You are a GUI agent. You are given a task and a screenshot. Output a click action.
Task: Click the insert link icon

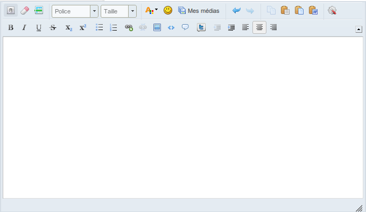click(x=129, y=27)
